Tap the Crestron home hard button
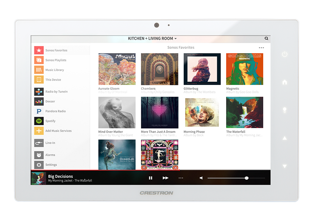This screenshot has height=214, width=314. [284, 82]
